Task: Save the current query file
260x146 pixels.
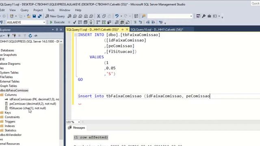Action: tap(34, 16)
